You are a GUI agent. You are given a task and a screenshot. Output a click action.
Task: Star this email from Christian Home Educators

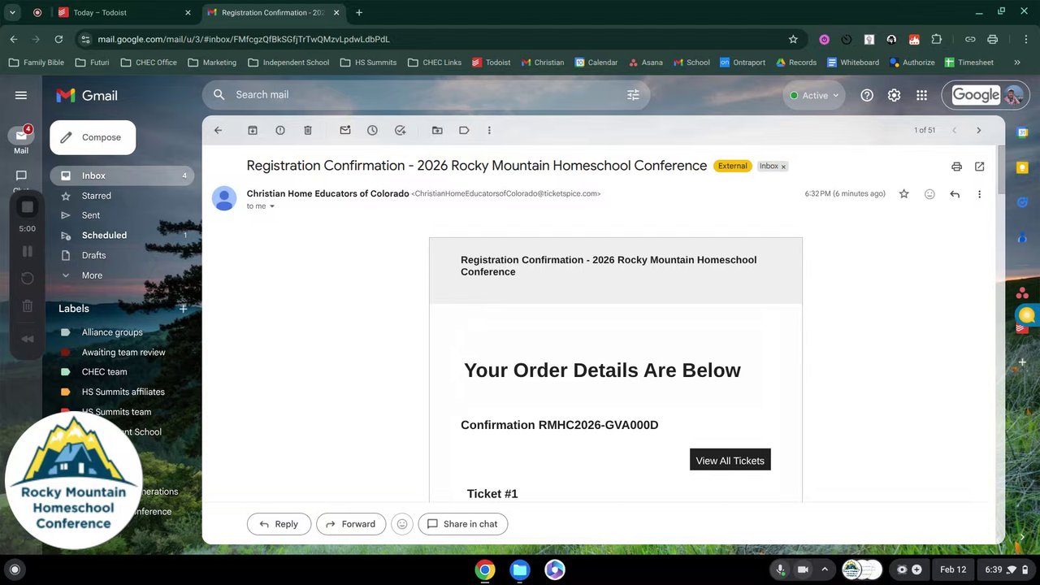(903, 194)
